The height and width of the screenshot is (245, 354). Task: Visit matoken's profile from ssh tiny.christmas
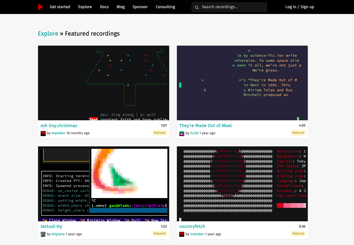coord(59,133)
